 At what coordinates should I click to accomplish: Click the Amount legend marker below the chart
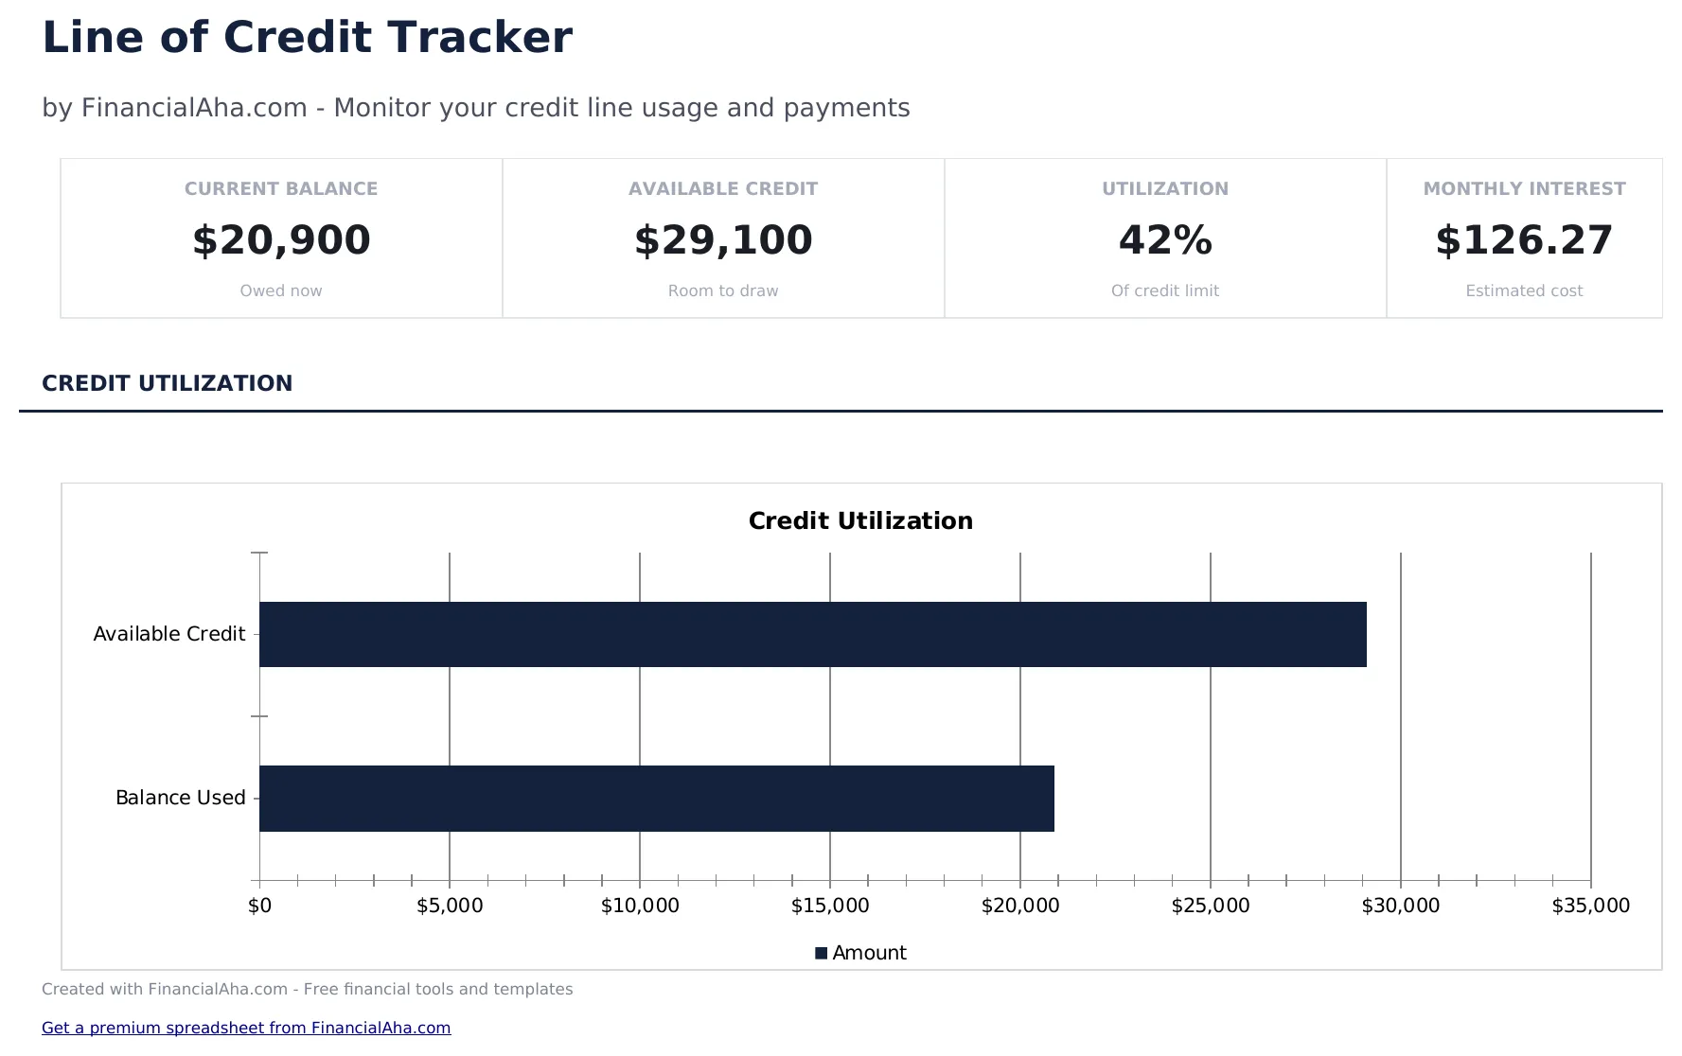(x=822, y=953)
